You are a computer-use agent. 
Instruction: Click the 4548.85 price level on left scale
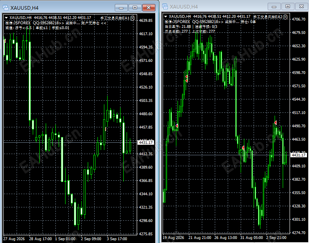point(146,74)
